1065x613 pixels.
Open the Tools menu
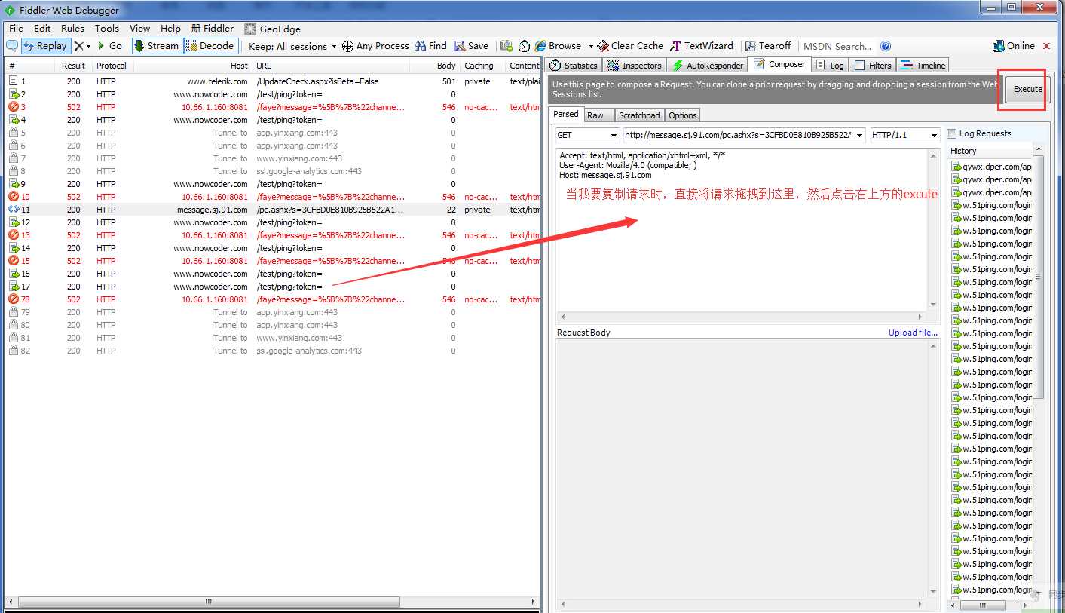107,29
